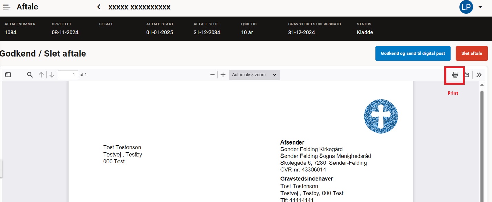Click the Skolegade 6 address line
Image resolution: width=492 pixels, height=202 pixels.
pos(324,163)
